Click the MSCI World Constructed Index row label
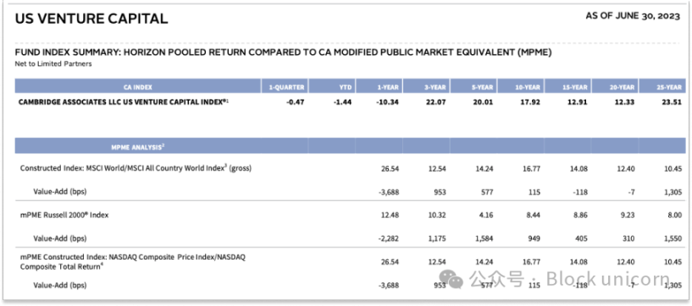 pos(136,167)
